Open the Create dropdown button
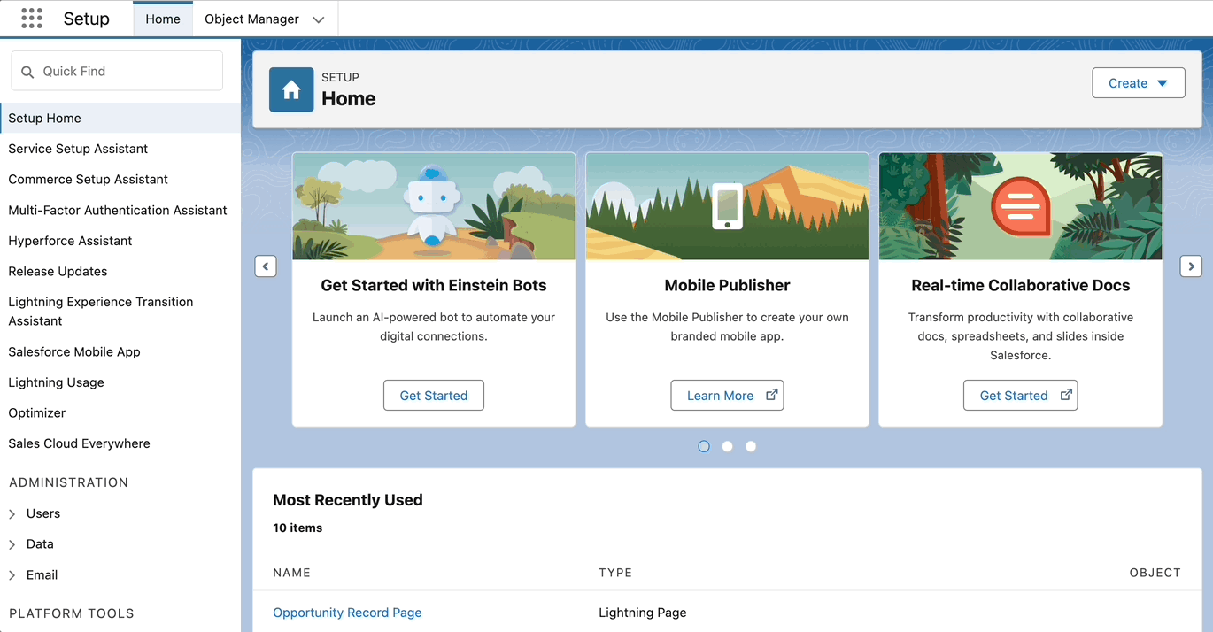 [1139, 83]
